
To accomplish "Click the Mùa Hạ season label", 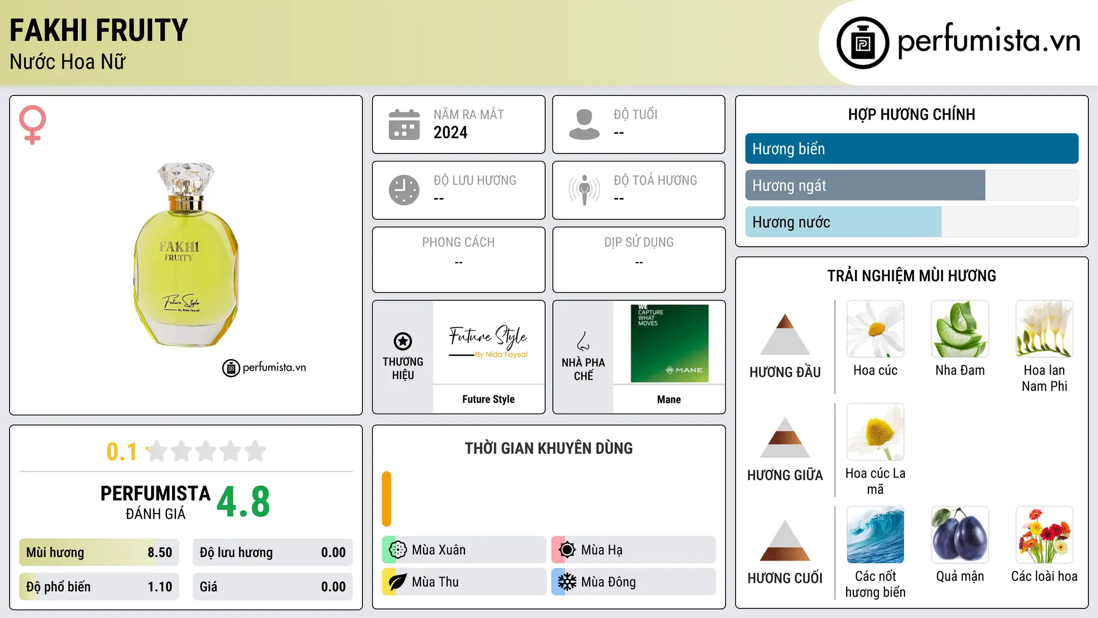I will pos(602,550).
